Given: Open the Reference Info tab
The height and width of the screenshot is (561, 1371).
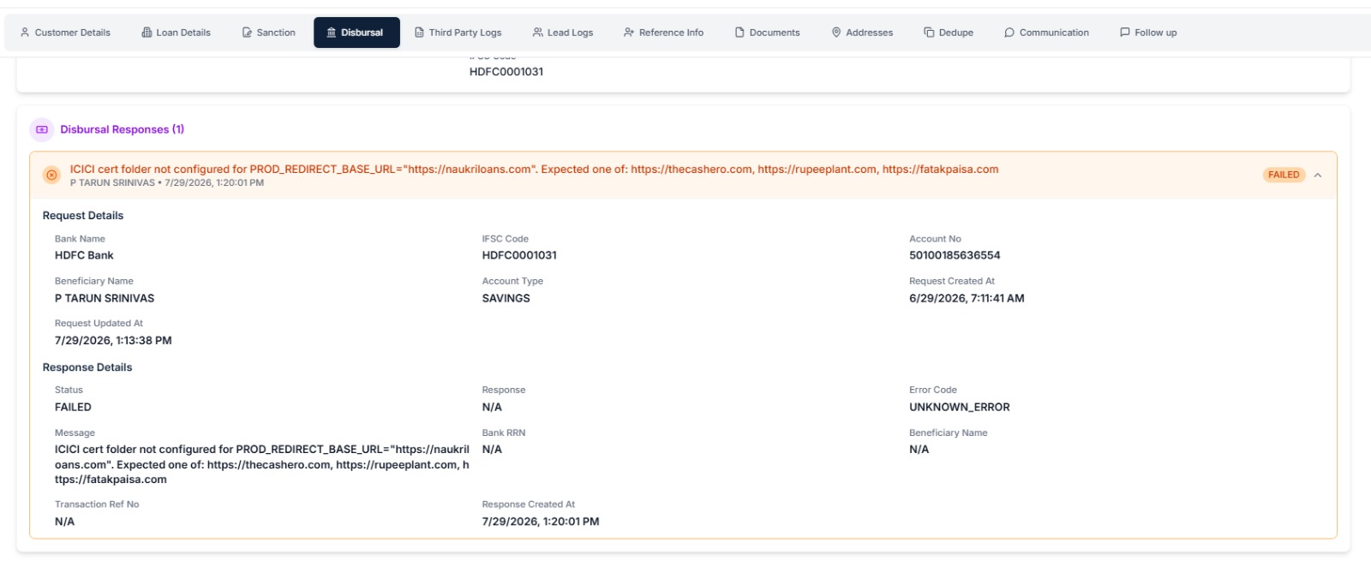Looking at the screenshot, I should click(x=663, y=33).
